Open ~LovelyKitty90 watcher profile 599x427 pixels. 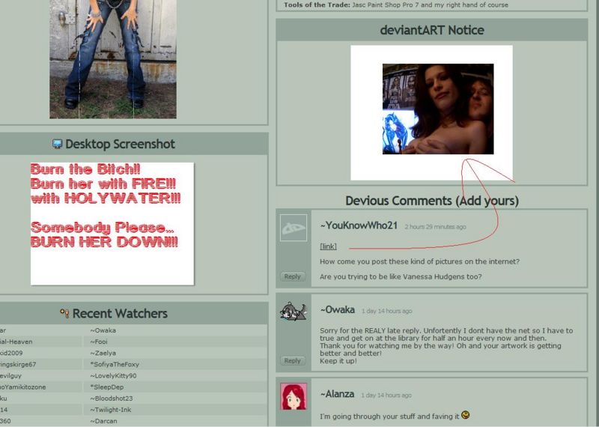tap(114, 375)
